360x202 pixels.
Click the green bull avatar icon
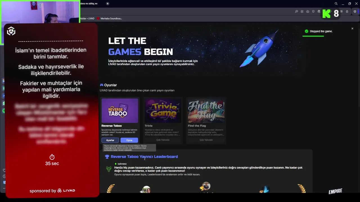click(109, 169)
